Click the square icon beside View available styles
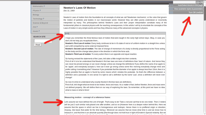This screenshot has height=115, width=206. pyautogui.click(x=171, y=9)
